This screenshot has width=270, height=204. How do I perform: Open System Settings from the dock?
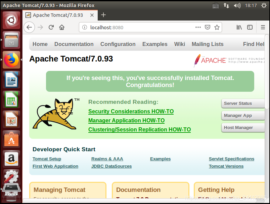coord(11,176)
